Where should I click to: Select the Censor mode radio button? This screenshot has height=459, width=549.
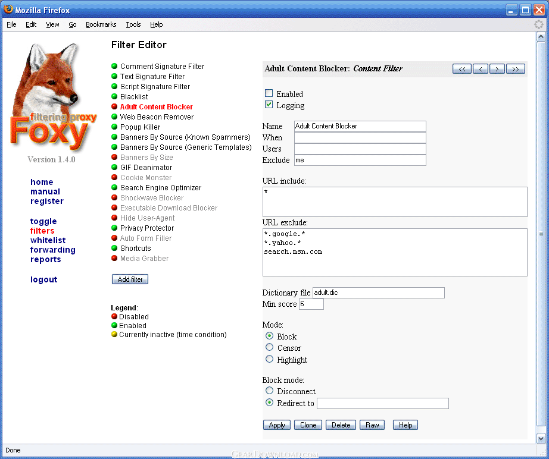(x=269, y=347)
